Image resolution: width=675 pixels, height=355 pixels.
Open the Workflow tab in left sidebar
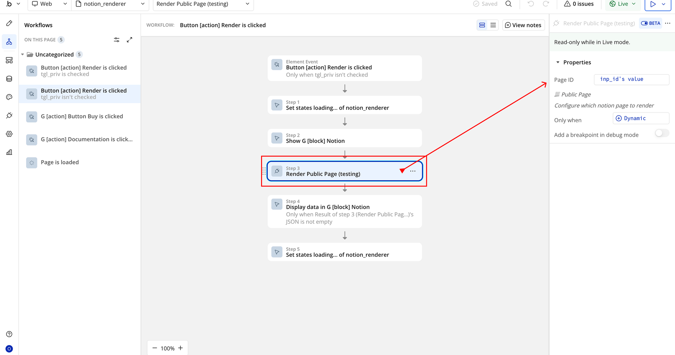[x=9, y=42]
